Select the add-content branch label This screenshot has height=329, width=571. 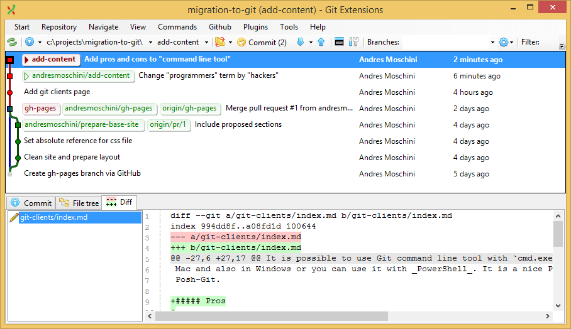click(x=51, y=59)
